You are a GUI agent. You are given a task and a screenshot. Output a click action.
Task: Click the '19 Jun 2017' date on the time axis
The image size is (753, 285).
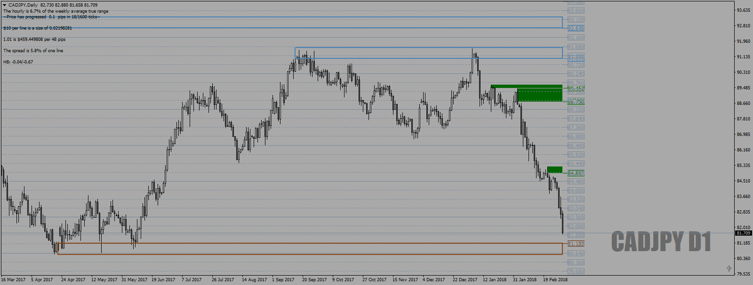point(163,280)
